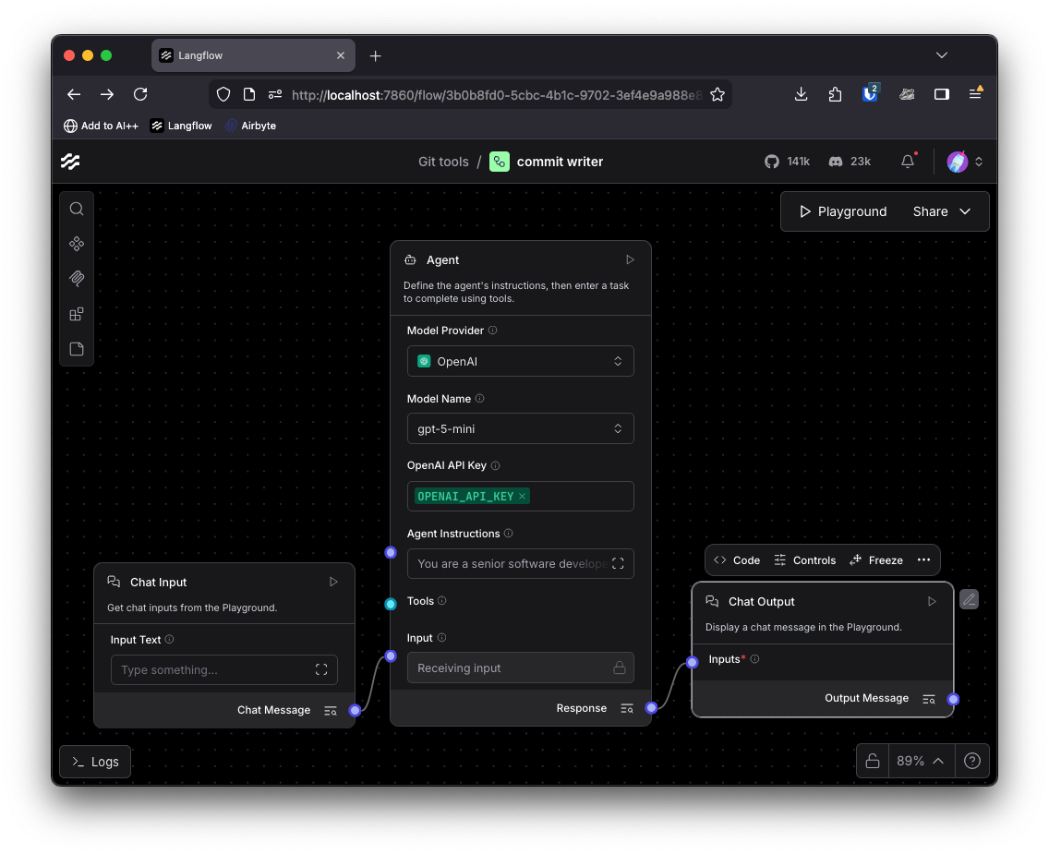Open the components icon in left sidebar

point(77,244)
